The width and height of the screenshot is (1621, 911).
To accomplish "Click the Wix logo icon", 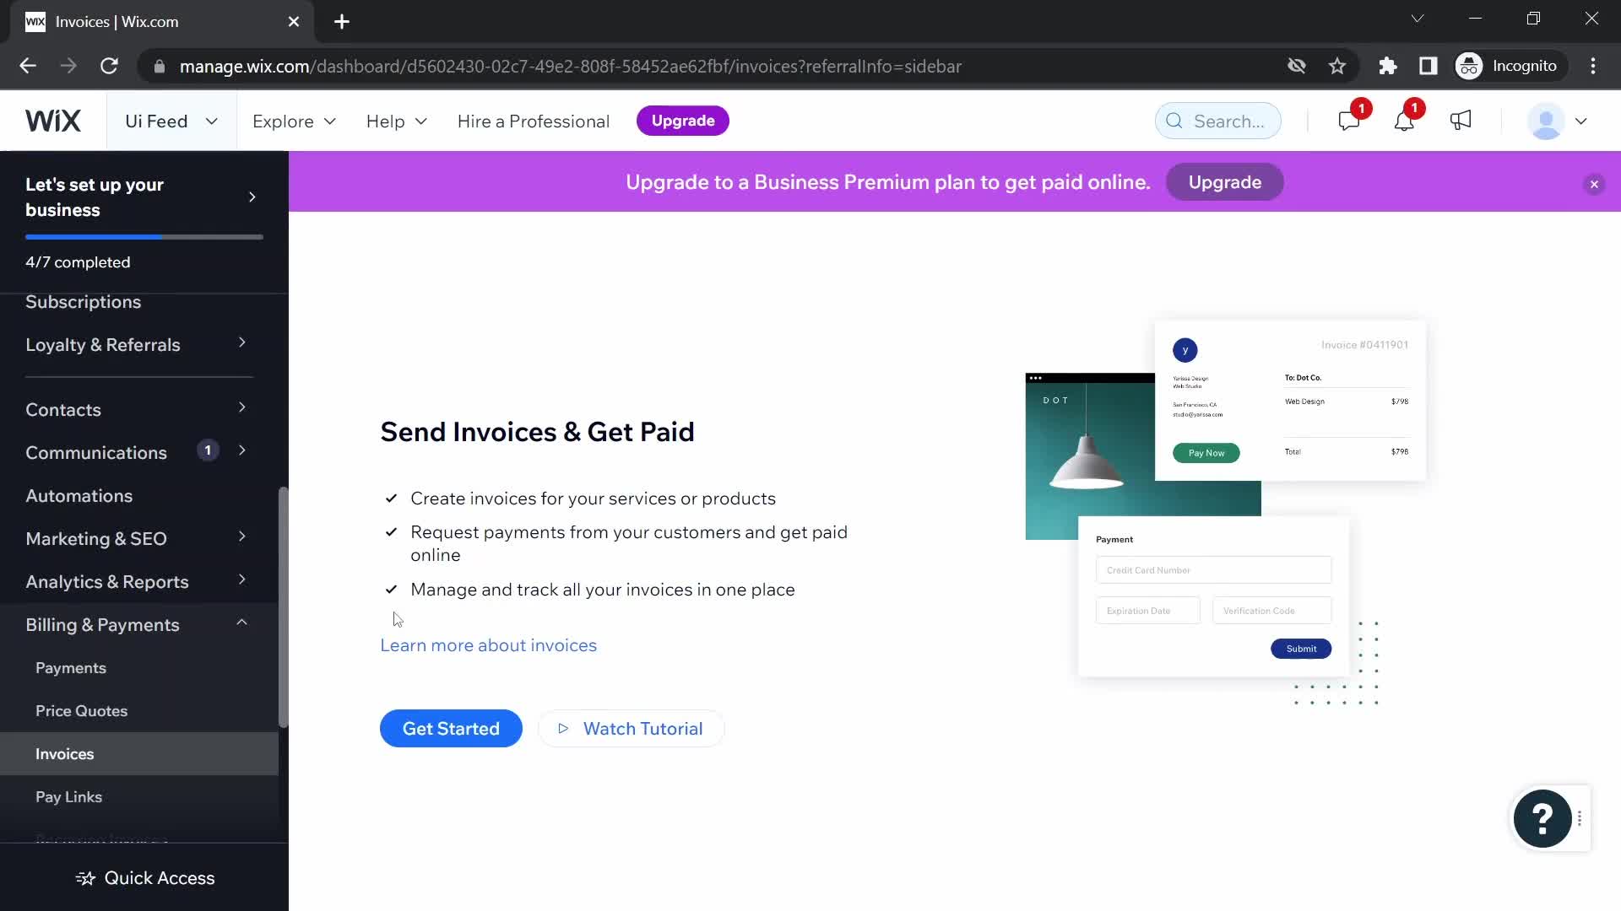I will pyautogui.click(x=53, y=120).
